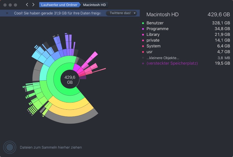Go forward with the right arrow
This screenshot has height=157, width=233.
33,5
